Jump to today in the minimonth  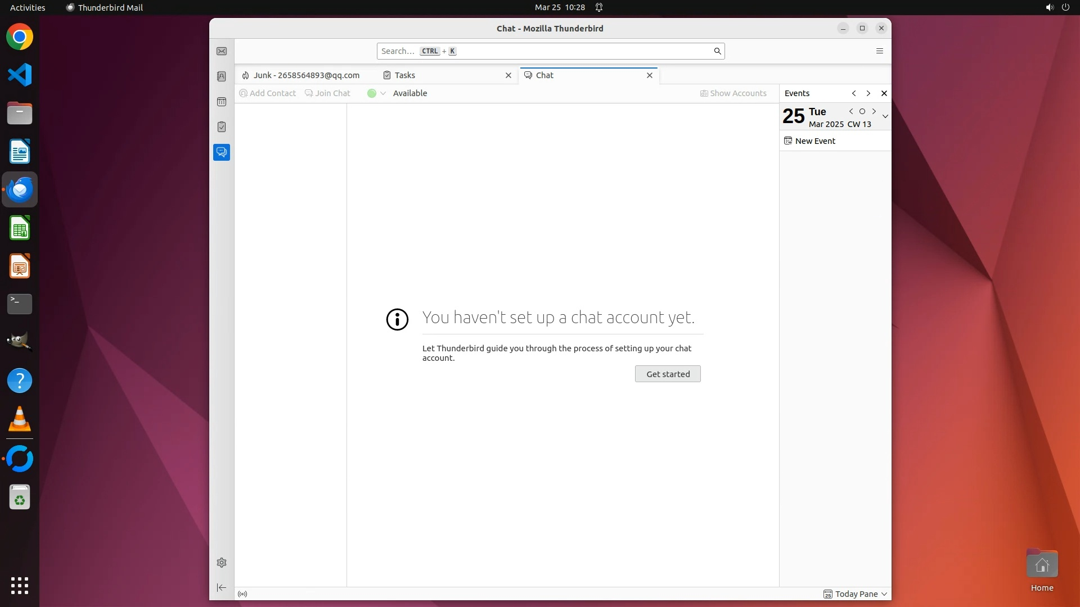862,111
